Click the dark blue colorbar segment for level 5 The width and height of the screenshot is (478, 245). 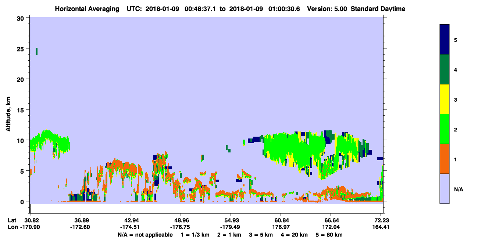click(445, 40)
